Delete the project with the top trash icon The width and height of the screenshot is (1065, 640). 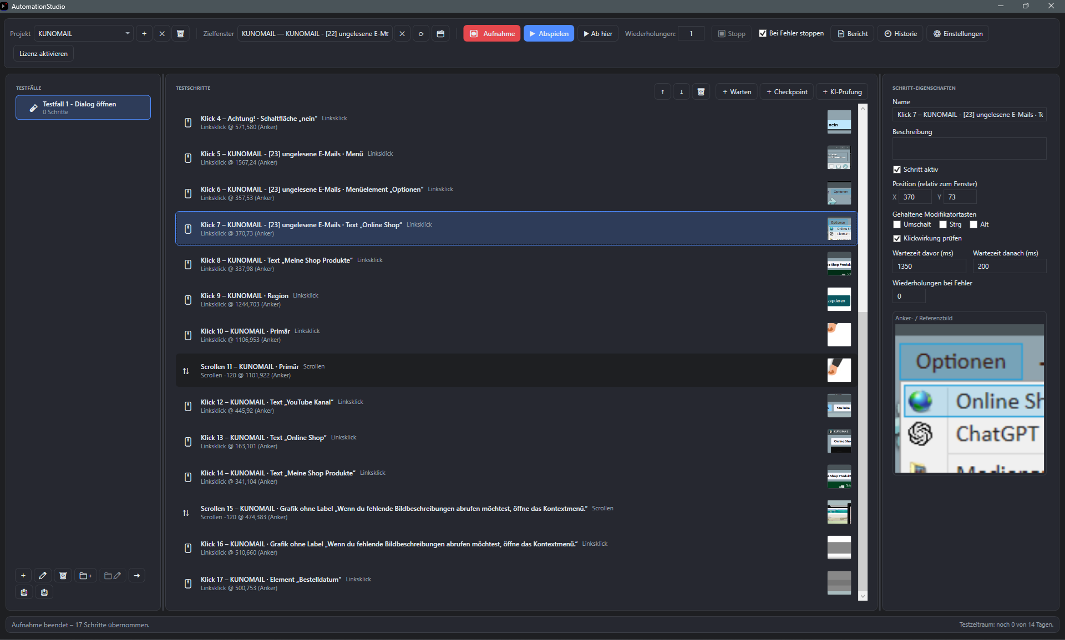tap(180, 34)
